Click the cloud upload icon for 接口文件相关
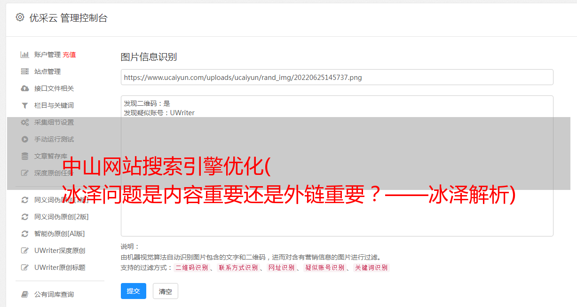 click(25, 88)
